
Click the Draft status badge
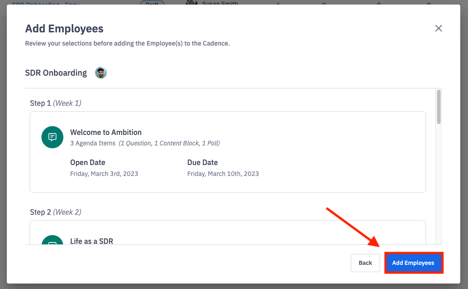152,3
